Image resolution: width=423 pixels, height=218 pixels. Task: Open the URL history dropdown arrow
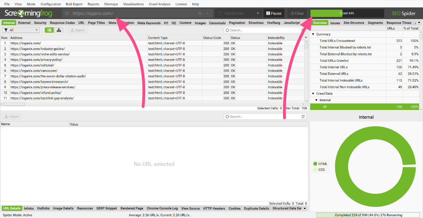[207, 13]
